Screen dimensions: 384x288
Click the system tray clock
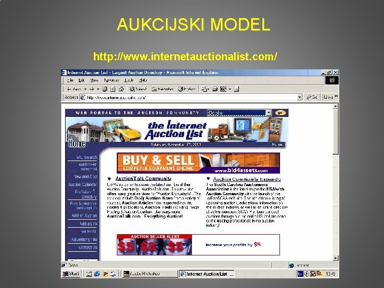tap(331, 274)
